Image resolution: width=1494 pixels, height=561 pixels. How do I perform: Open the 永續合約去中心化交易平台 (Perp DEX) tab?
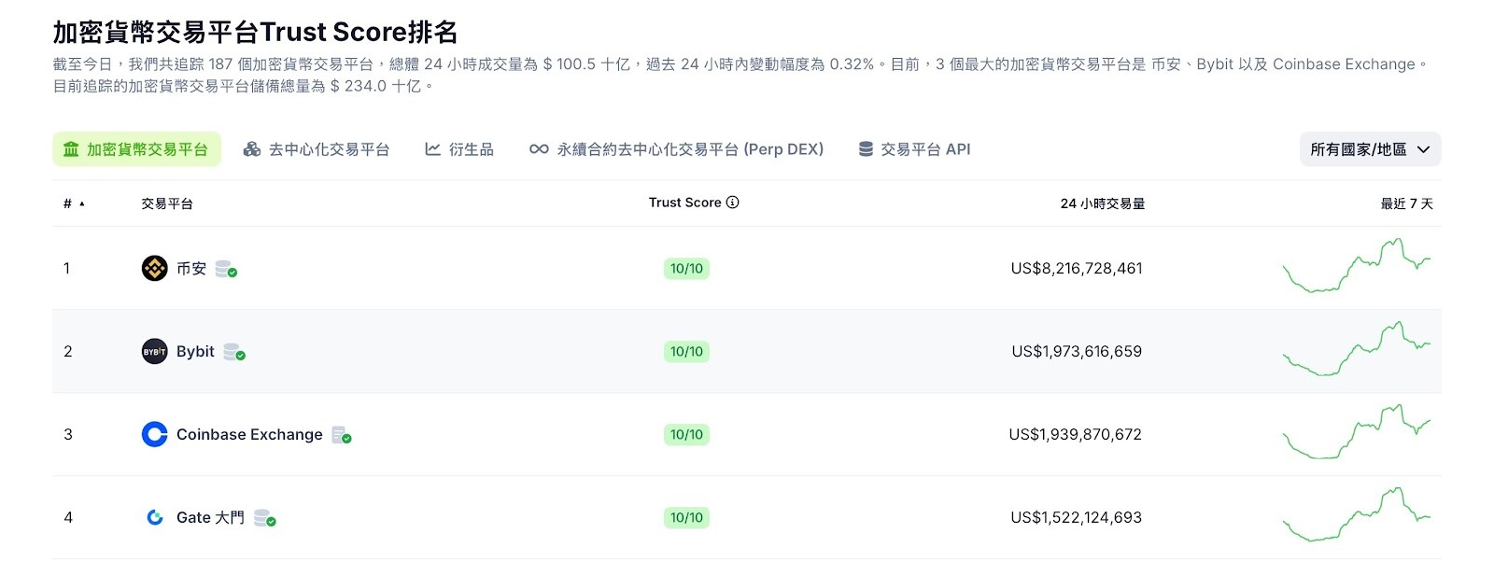click(677, 149)
